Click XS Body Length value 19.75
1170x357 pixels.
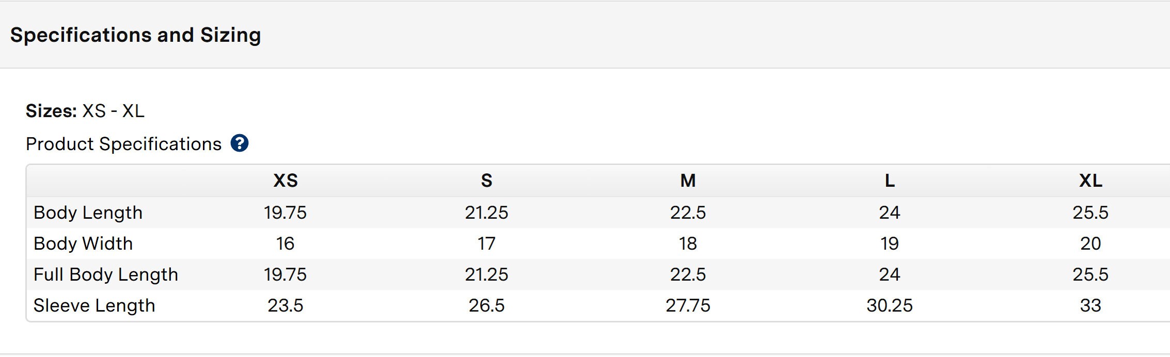pos(286,213)
